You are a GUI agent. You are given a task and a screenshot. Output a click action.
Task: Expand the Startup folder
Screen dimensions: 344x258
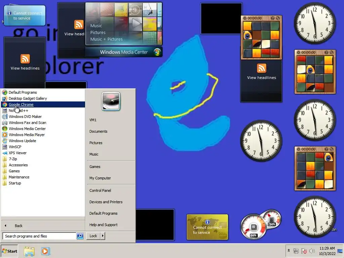click(x=43, y=183)
